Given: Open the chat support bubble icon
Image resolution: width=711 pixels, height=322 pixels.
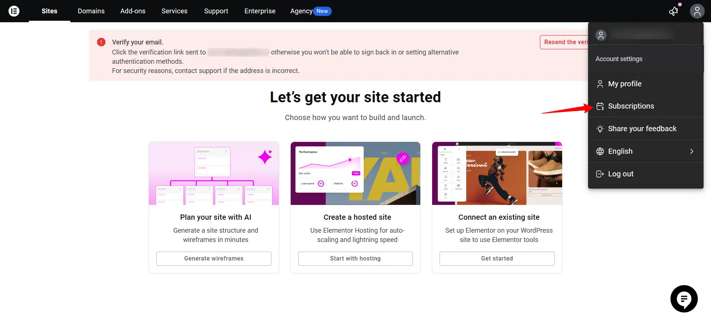Looking at the screenshot, I should coord(684,299).
